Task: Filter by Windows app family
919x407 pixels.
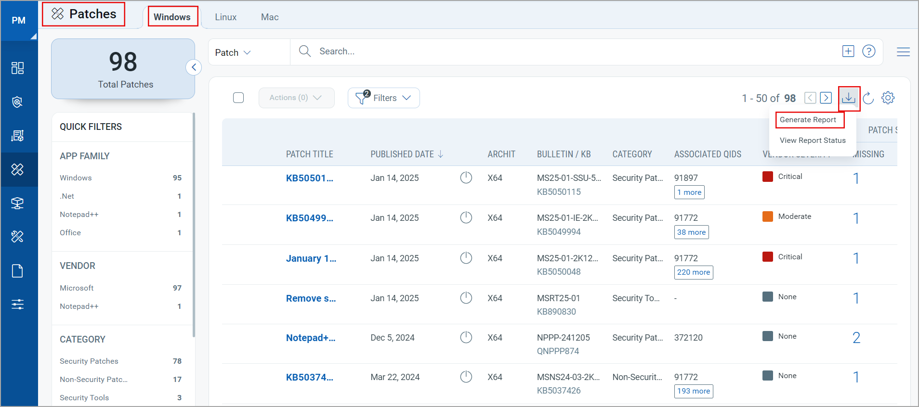Action: (x=76, y=178)
